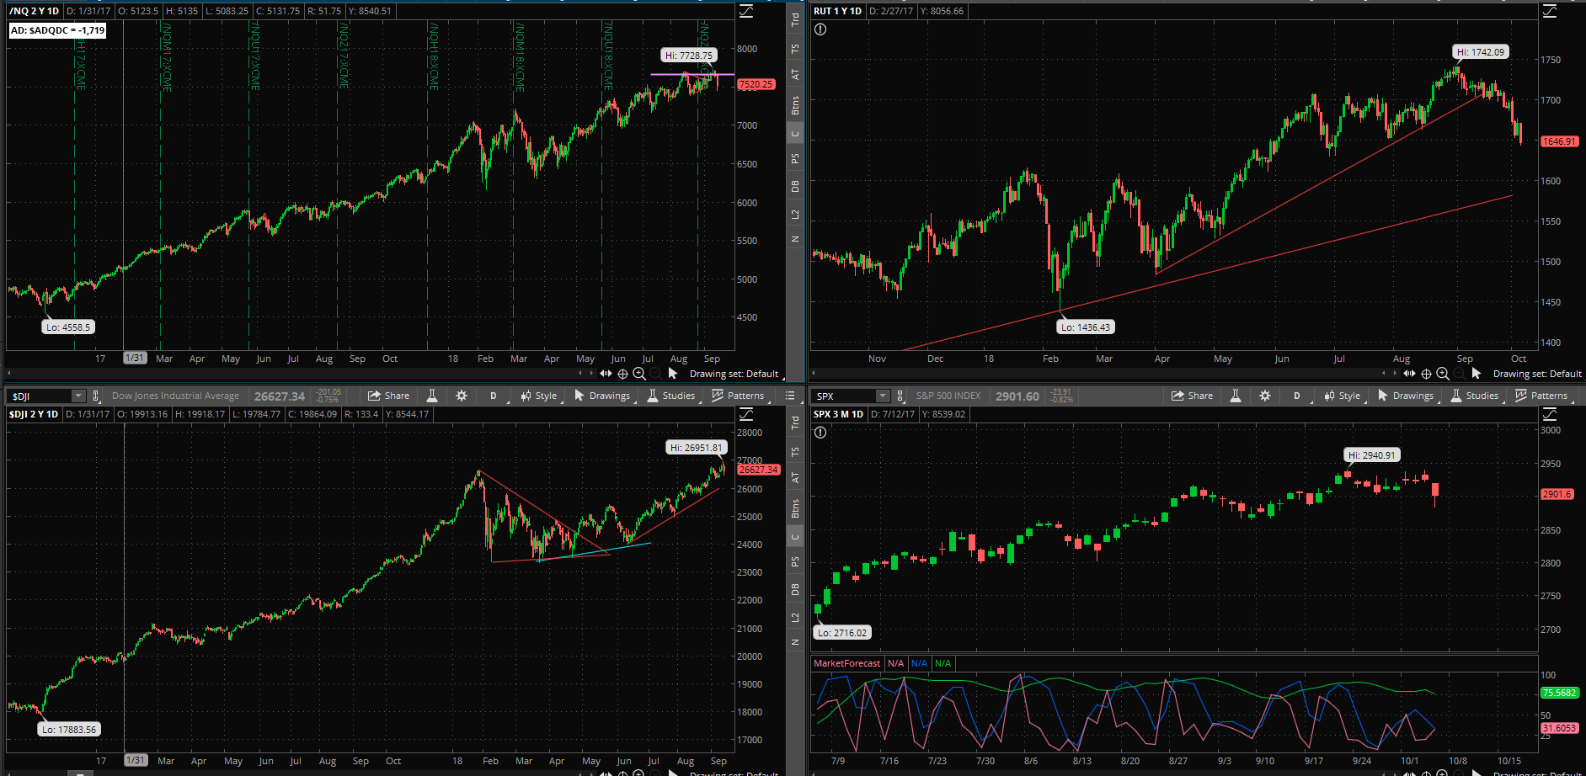The image size is (1586, 776).
Task: Open the D timeframe dropdown in the SPX toolbar
Action: (1297, 396)
